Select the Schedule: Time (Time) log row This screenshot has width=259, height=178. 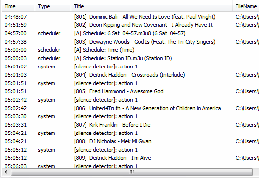click(131, 50)
